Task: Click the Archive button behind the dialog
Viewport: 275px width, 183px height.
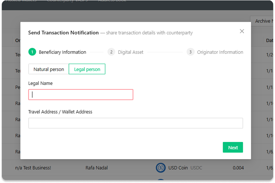Action: [262, 21]
